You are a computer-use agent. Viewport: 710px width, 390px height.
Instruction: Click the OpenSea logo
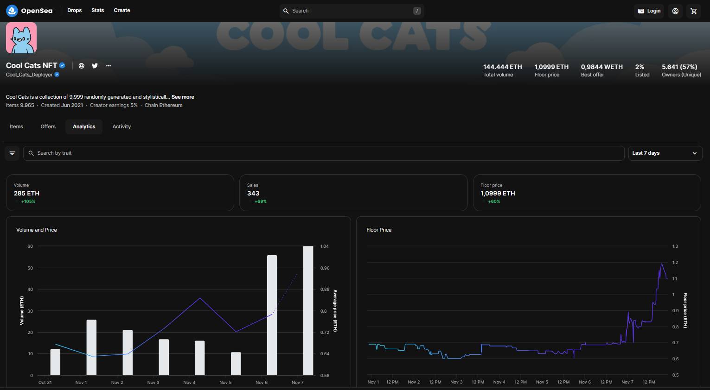[x=29, y=11]
